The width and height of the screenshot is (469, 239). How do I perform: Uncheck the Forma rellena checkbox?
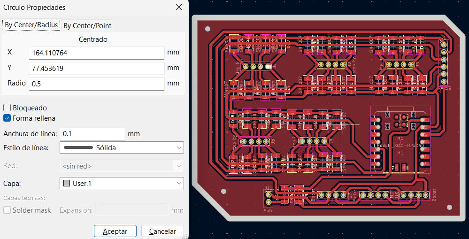[x=7, y=118]
